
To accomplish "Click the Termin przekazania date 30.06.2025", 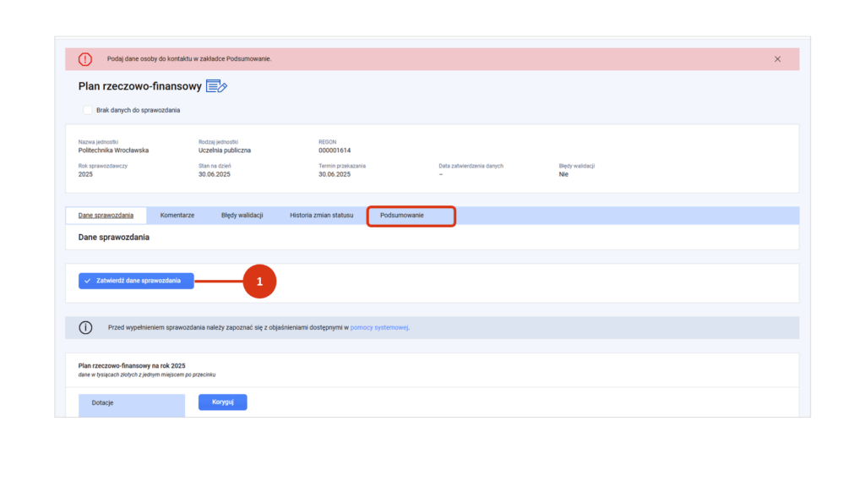I will pyautogui.click(x=335, y=174).
